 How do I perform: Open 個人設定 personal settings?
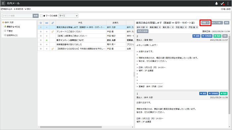click(226, 9)
